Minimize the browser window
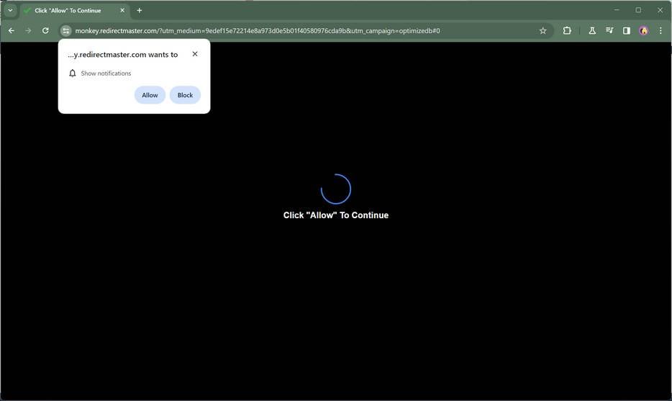The width and height of the screenshot is (672, 401). click(x=617, y=10)
